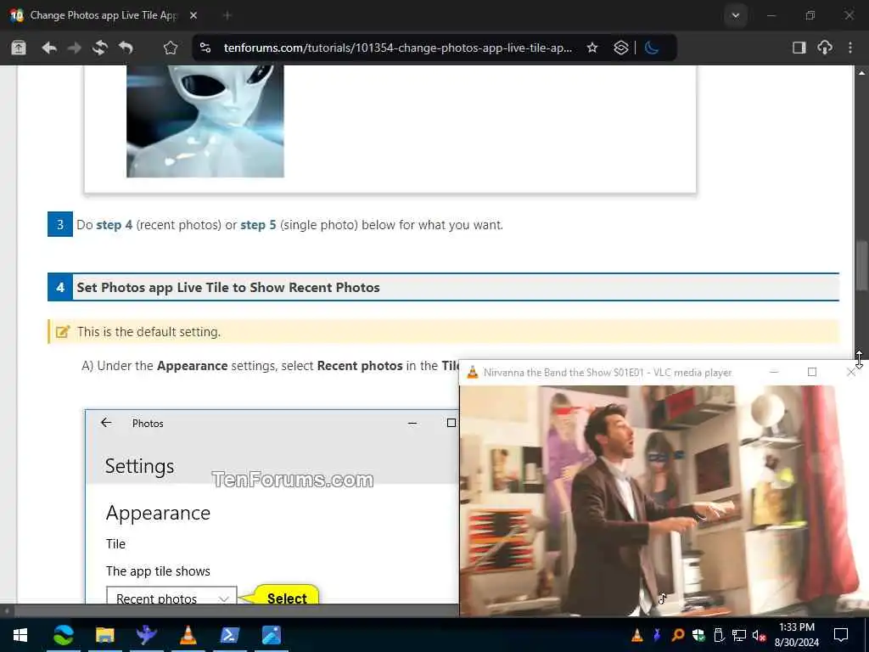Expand the tab search chevron in title bar
The height and width of the screenshot is (652, 869).
pyautogui.click(x=736, y=15)
